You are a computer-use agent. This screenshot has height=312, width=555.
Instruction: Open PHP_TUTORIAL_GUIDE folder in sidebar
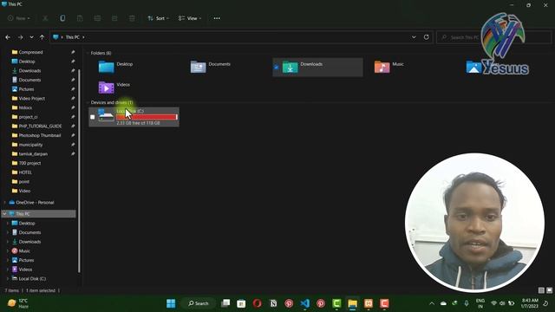(x=40, y=126)
